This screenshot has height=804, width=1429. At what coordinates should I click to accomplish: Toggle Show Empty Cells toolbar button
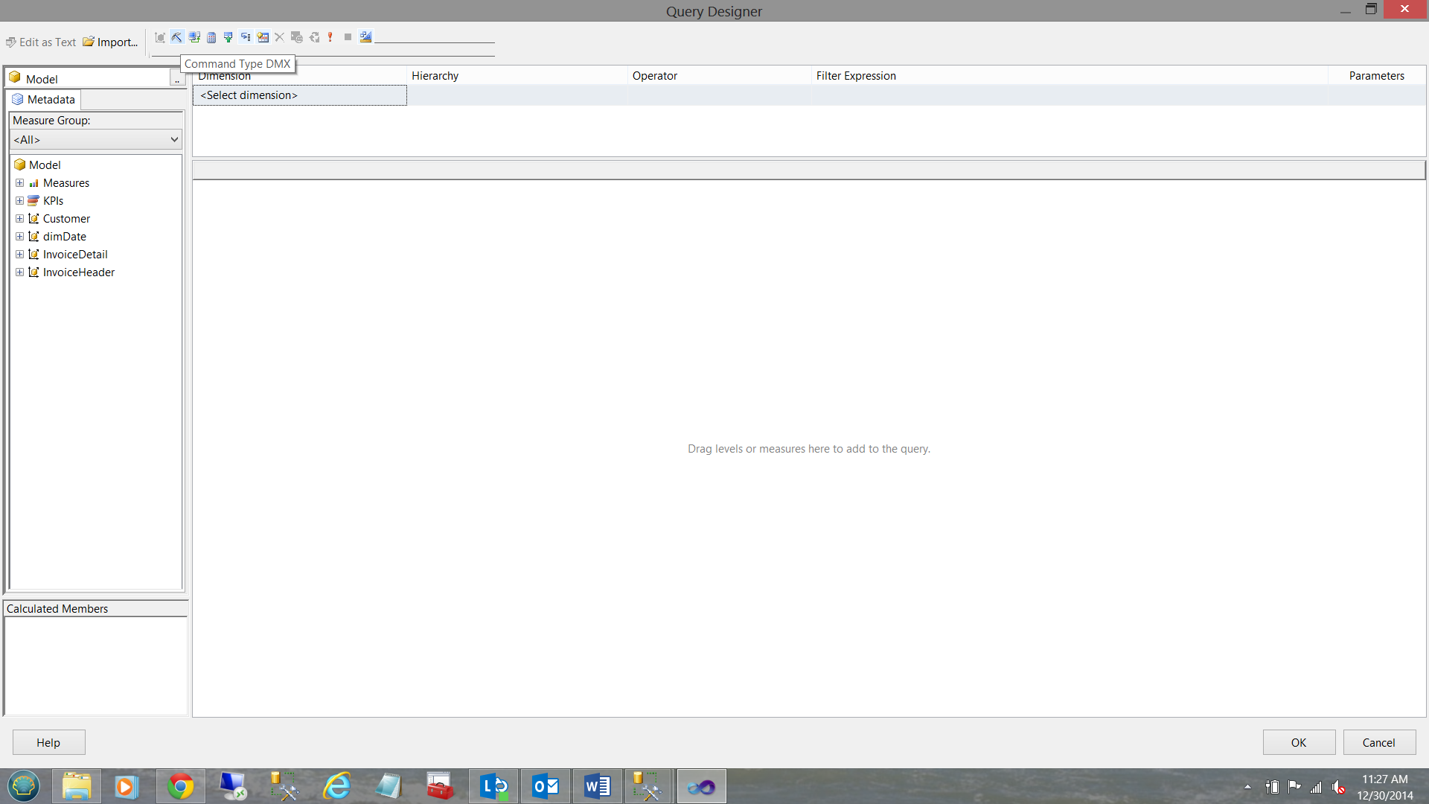(x=228, y=37)
